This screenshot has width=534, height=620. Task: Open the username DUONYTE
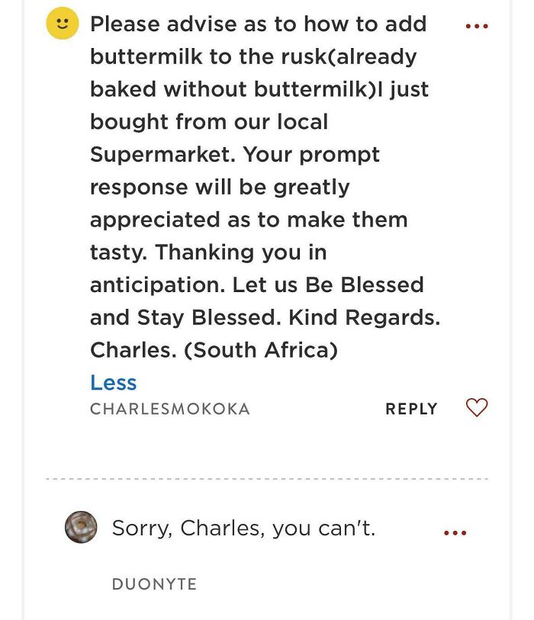click(x=154, y=585)
